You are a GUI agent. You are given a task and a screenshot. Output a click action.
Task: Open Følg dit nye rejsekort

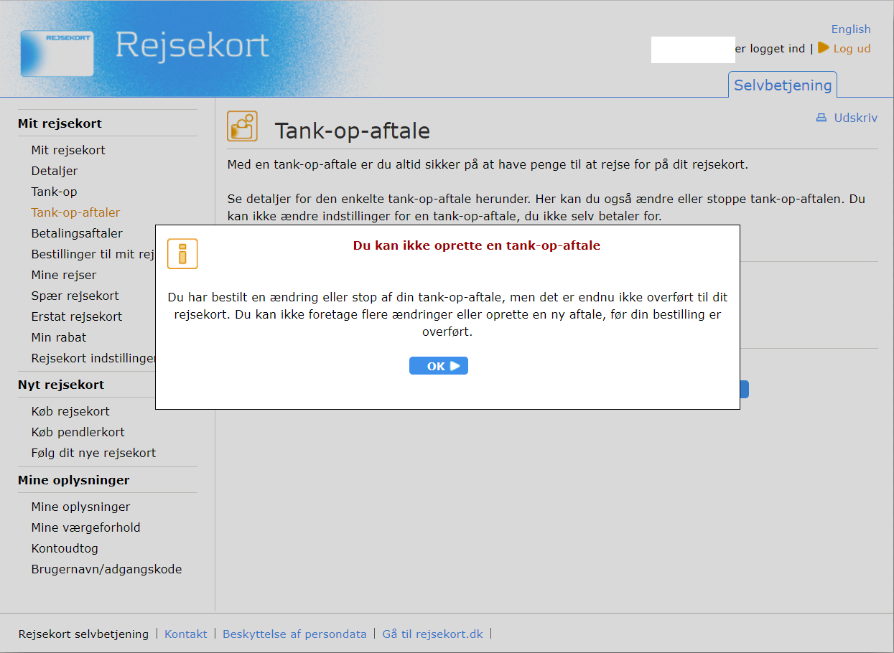click(x=93, y=453)
